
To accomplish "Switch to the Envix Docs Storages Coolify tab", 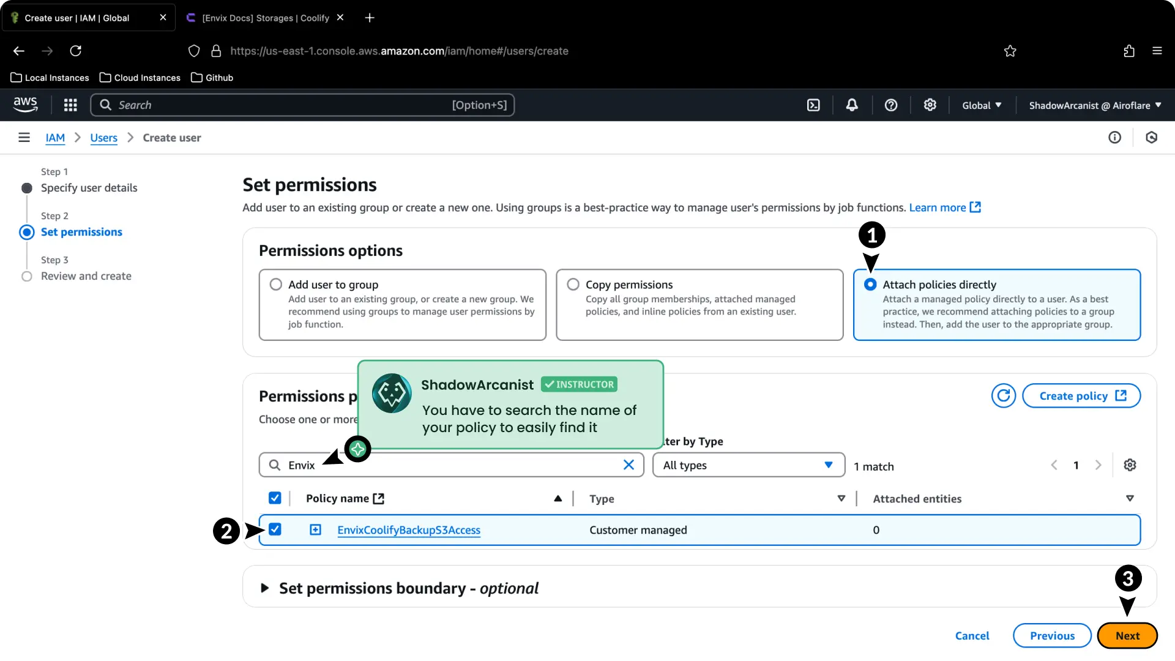I will [263, 18].
